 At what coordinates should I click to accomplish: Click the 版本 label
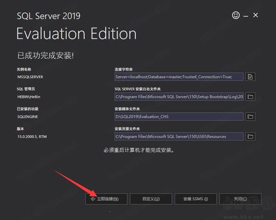(20, 129)
